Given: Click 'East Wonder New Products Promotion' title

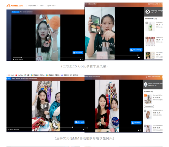Looking at the screenshot, I should click(x=25, y=78).
